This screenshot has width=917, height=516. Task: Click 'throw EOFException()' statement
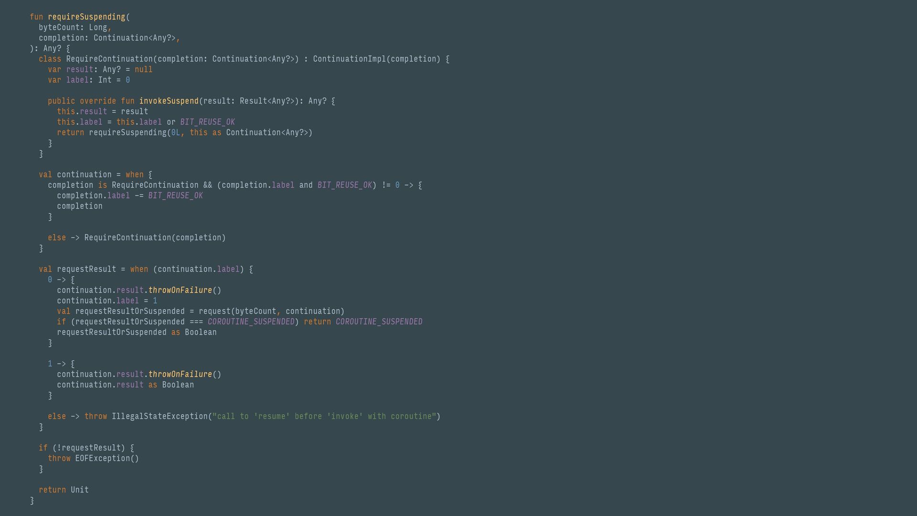click(94, 459)
